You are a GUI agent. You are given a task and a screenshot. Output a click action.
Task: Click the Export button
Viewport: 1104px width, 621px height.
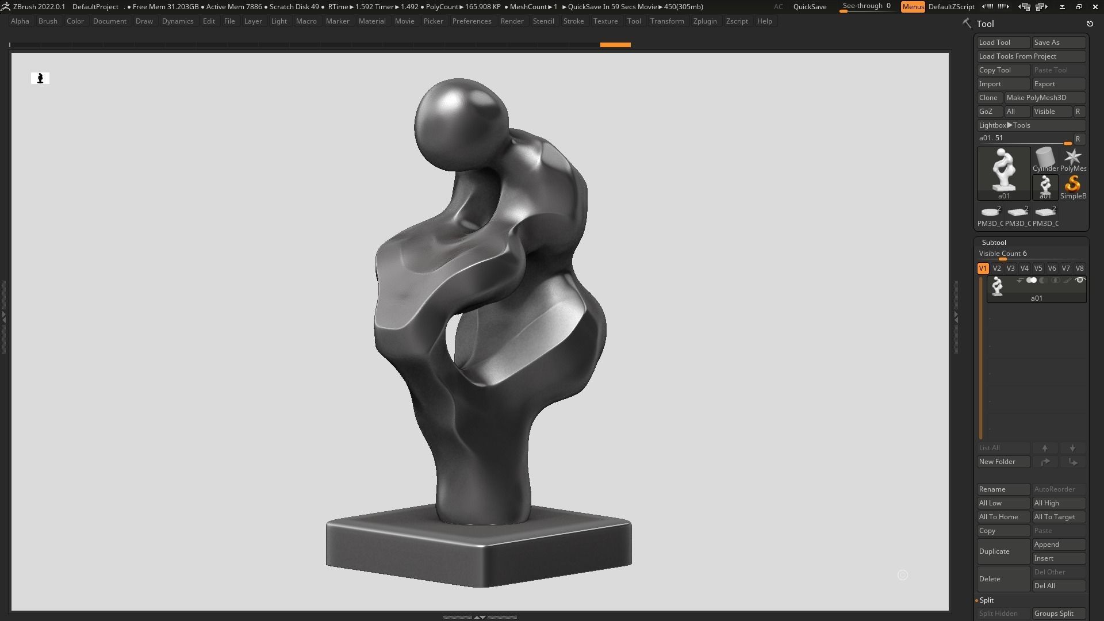pos(1059,84)
